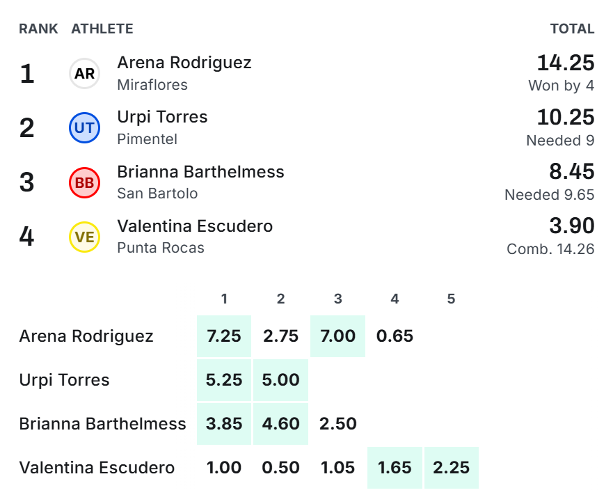The image size is (613, 504).
Task: Select Brianna Barthelmess in the ranking list
Action: coord(200,172)
